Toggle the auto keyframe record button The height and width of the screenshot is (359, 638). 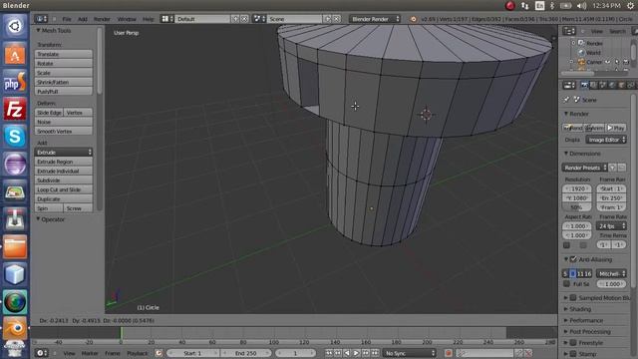click(449, 353)
